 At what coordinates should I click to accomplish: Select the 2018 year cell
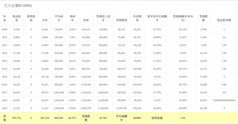coord(5,100)
